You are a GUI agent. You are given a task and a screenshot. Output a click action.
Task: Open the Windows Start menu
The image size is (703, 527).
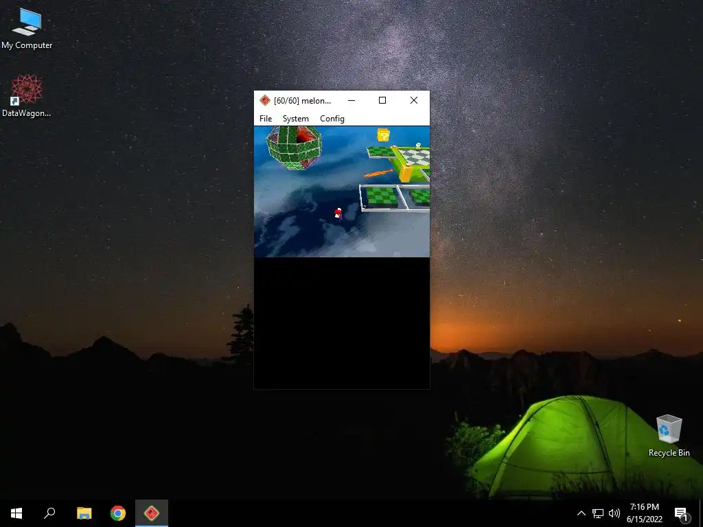16,513
